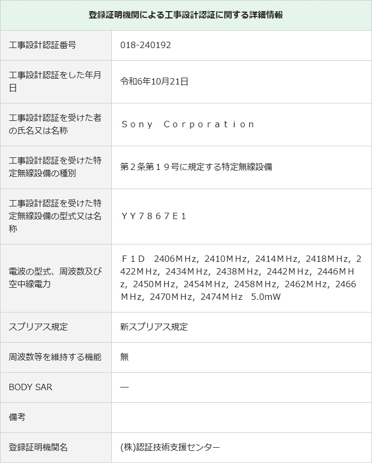Click the certification date 令和6年10月21日

(154, 81)
